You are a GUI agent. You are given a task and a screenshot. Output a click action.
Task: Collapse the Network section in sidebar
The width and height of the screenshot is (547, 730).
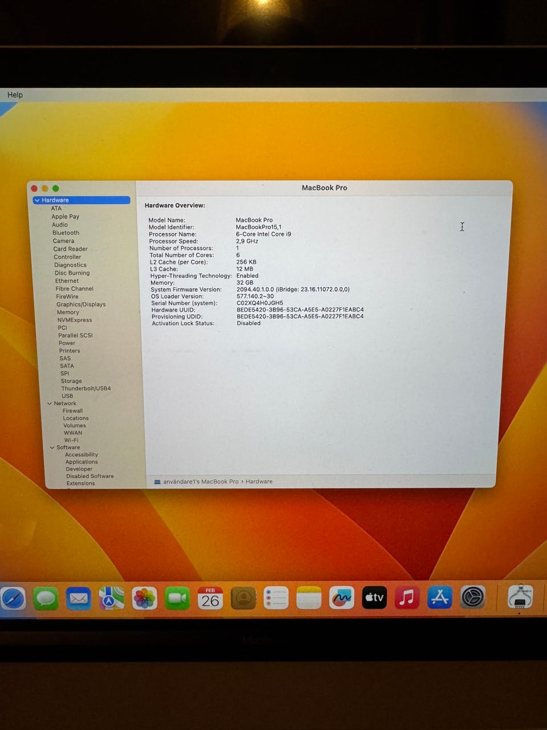point(50,404)
